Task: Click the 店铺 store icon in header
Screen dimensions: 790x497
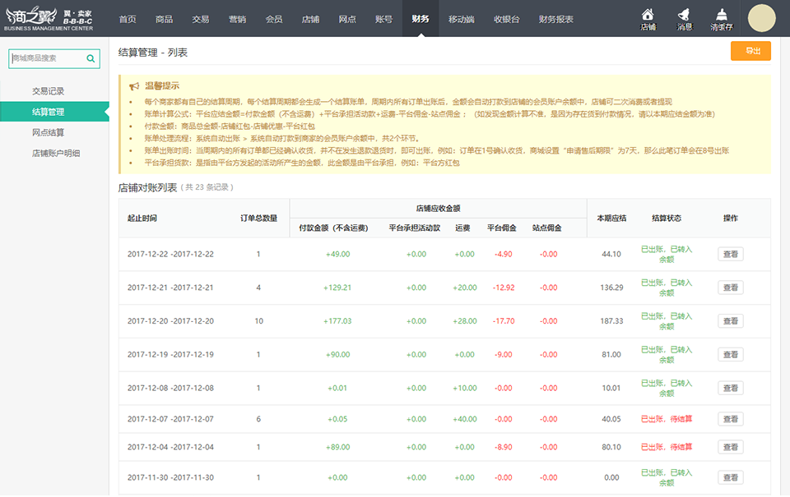Action: pos(648,18)
